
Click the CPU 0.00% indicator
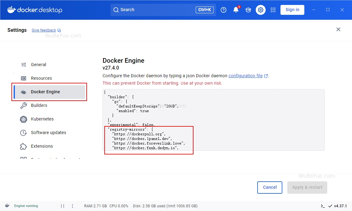pos(119,206)
